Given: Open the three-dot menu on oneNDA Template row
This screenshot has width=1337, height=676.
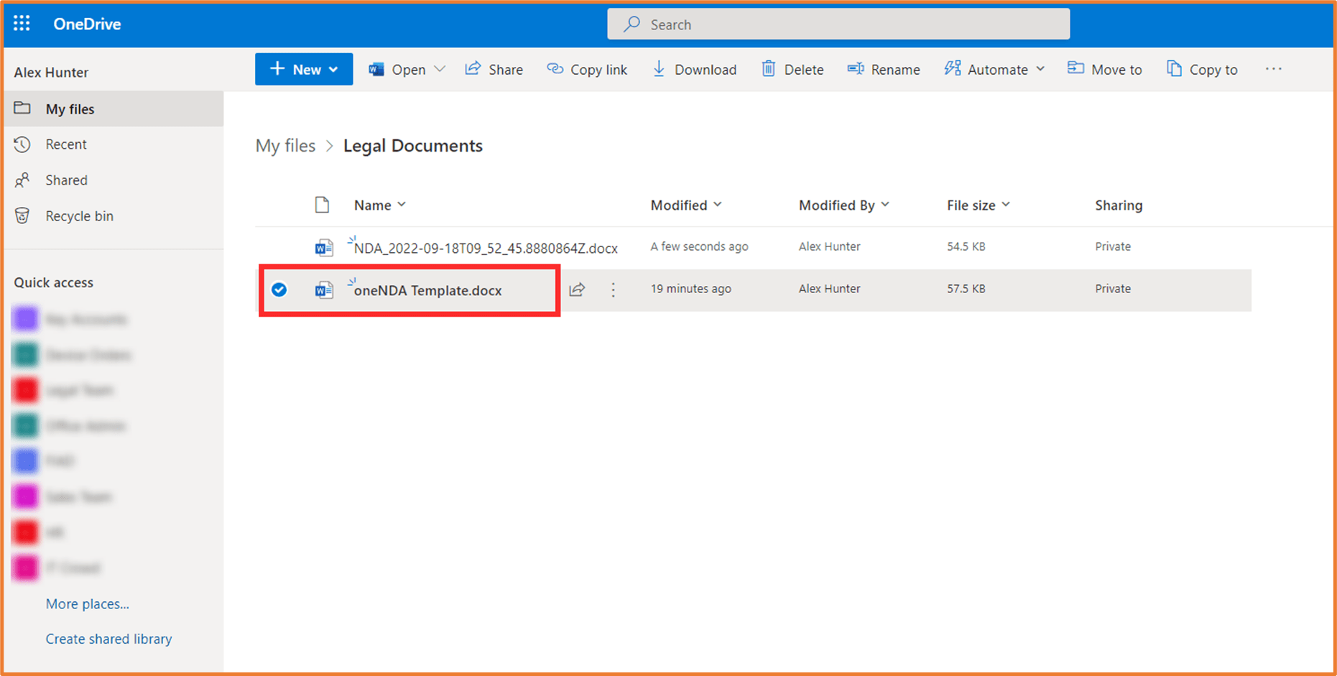Looking at the screenshot, I should [613, 290].
